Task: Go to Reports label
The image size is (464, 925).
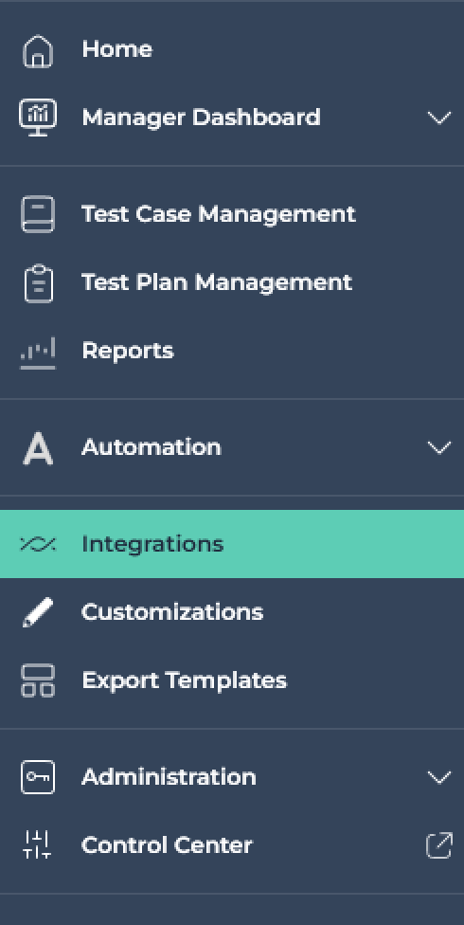Action: [127, 351]
